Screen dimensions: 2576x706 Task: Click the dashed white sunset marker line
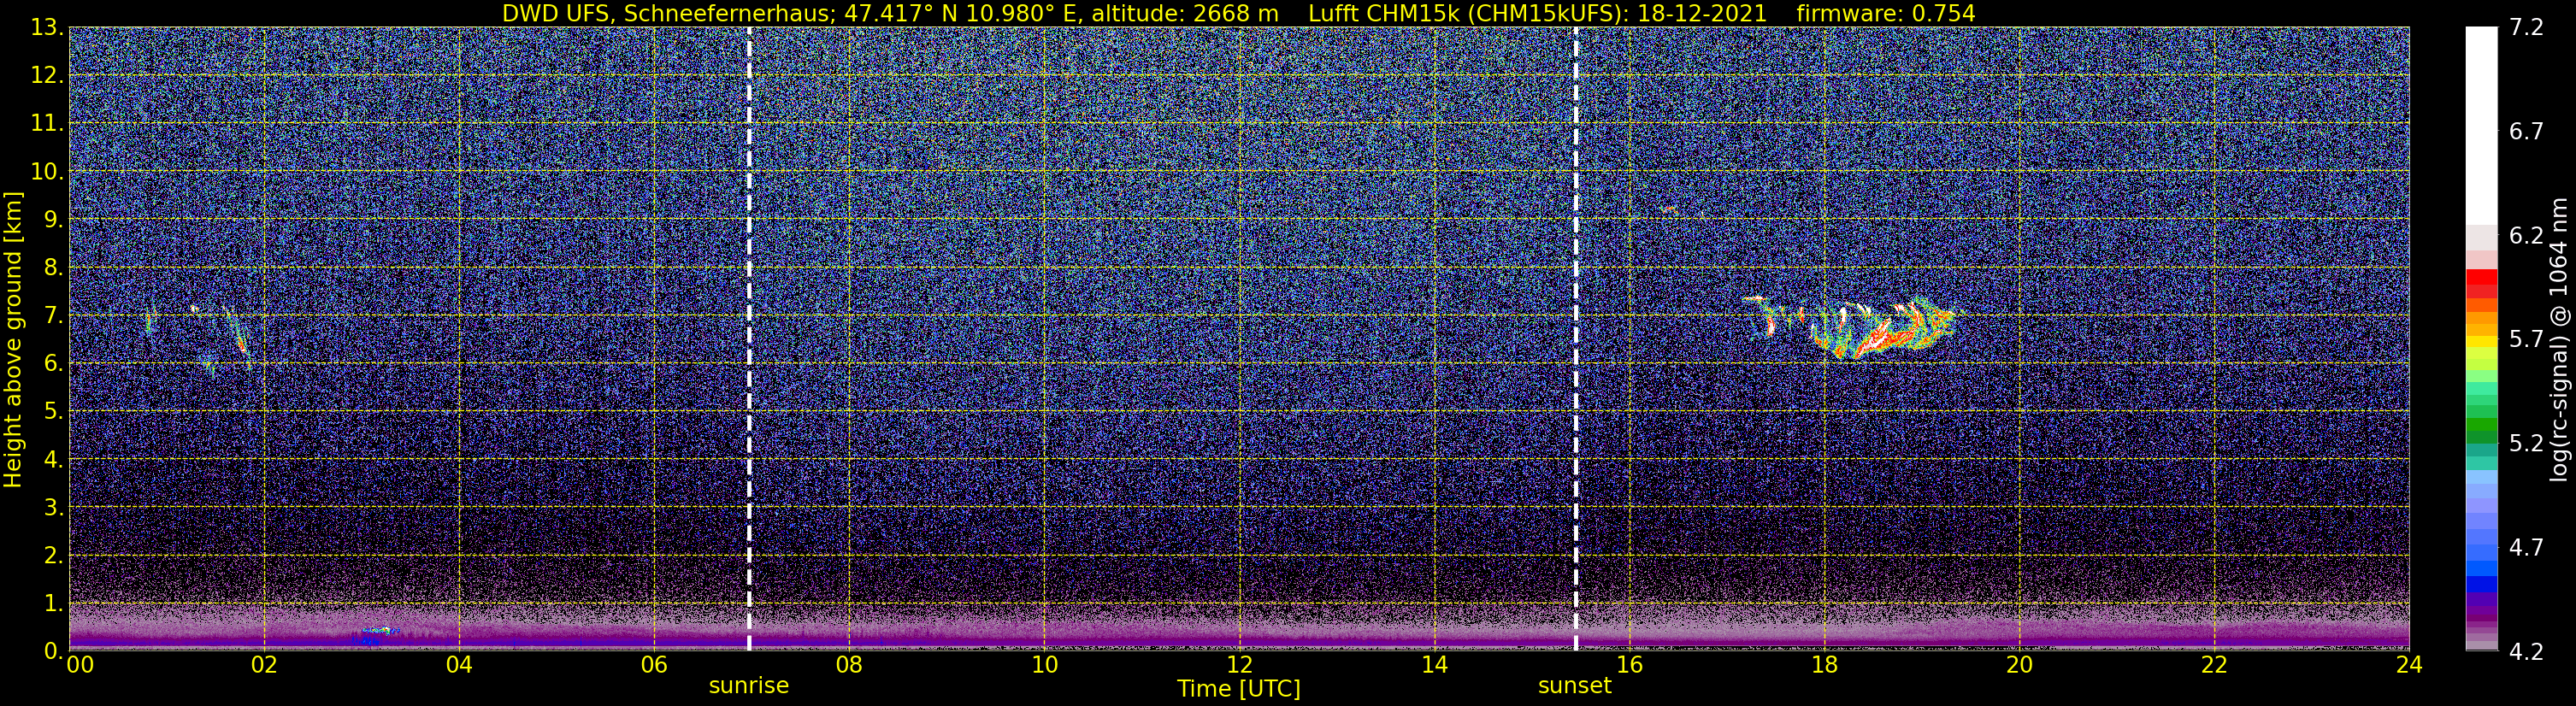[1576, 339]
